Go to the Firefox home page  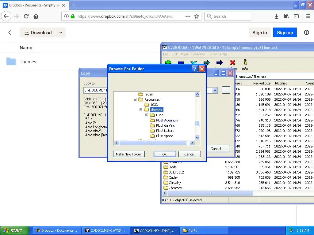(x=36, y=16)
